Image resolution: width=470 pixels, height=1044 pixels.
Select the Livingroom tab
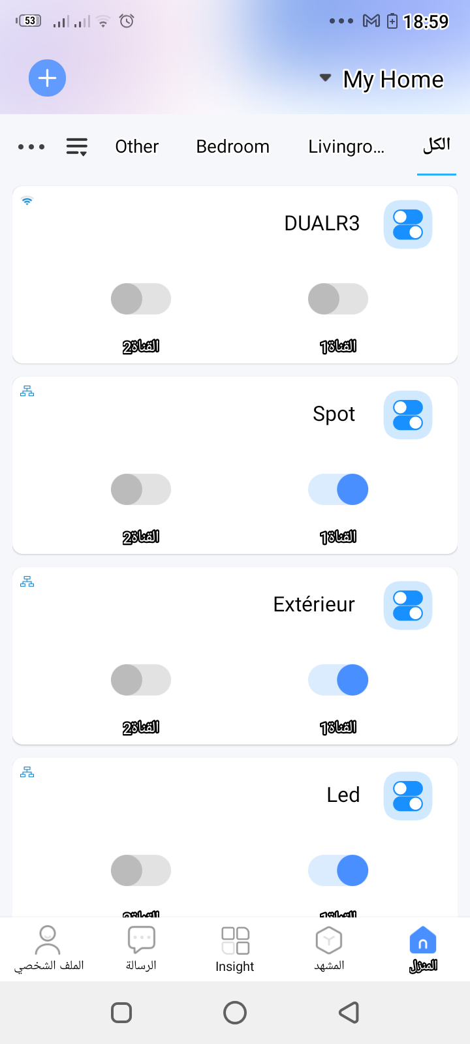click(x=346, y=147)
